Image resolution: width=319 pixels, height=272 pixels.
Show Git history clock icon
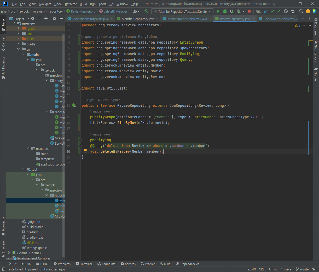click(x=286, y=11)
